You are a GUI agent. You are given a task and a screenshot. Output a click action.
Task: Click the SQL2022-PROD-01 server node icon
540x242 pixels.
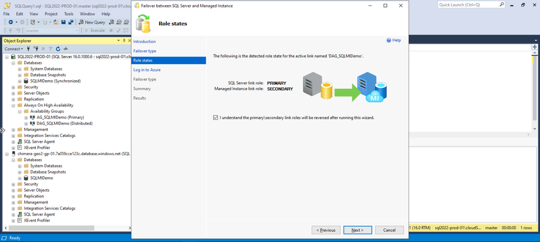[14, 57]
